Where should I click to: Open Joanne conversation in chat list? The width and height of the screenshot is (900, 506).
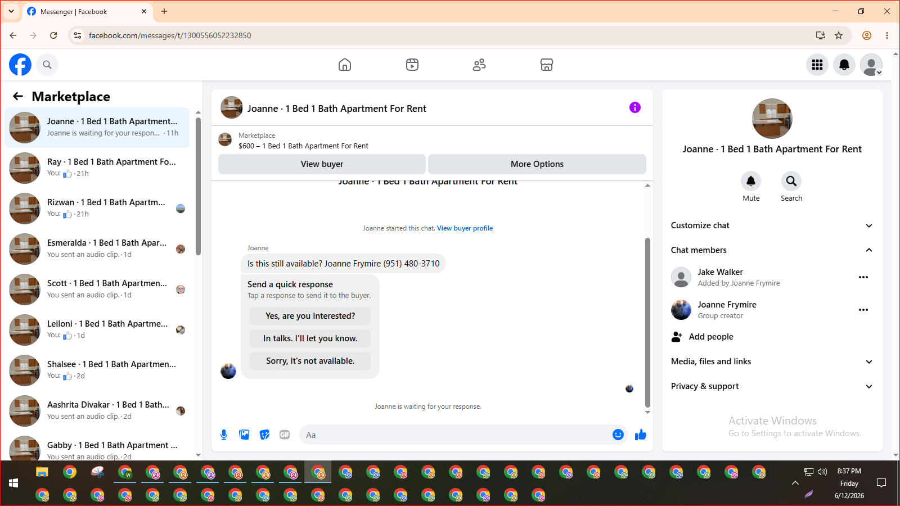pos(97,128)
